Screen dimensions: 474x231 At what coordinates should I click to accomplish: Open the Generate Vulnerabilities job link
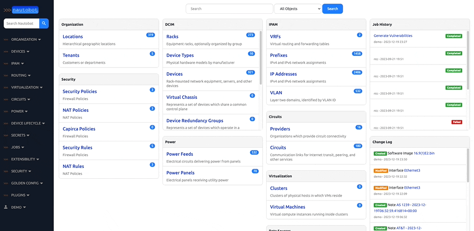tap(393, 35)
